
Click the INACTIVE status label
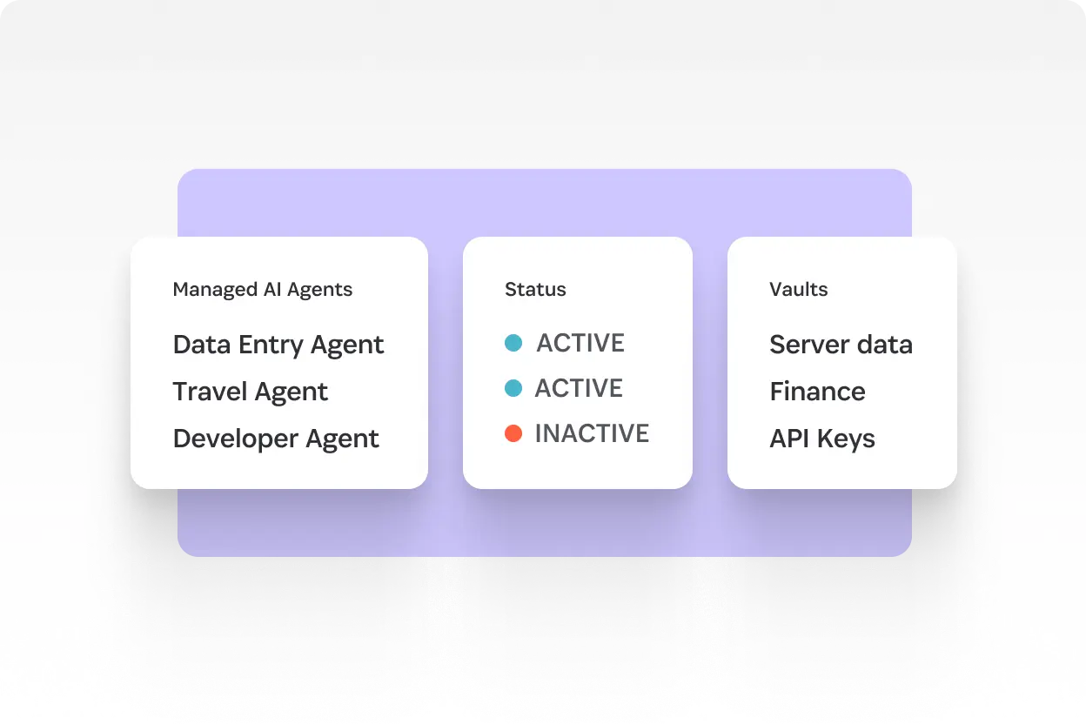point(592,433)
